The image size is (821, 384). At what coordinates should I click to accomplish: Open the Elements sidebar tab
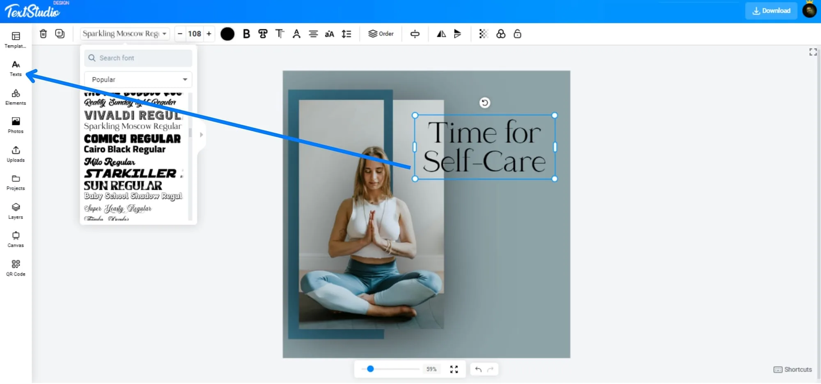click(16, 97)
